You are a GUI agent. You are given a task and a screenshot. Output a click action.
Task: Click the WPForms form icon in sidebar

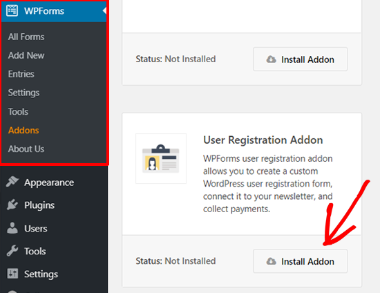click(x=12, y=10)
